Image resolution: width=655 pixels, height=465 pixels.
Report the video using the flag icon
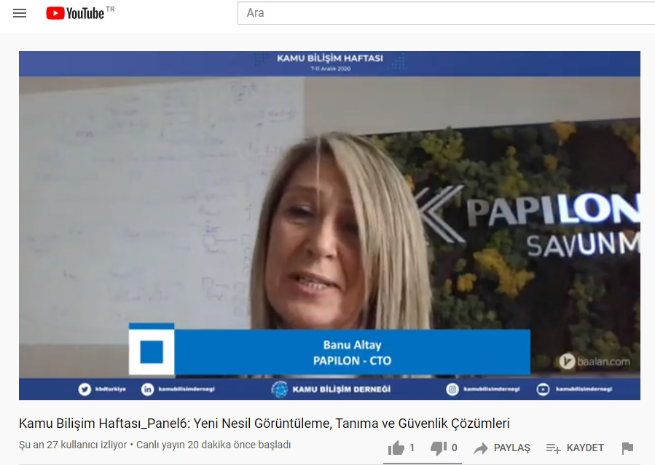(x=627, y=448)
